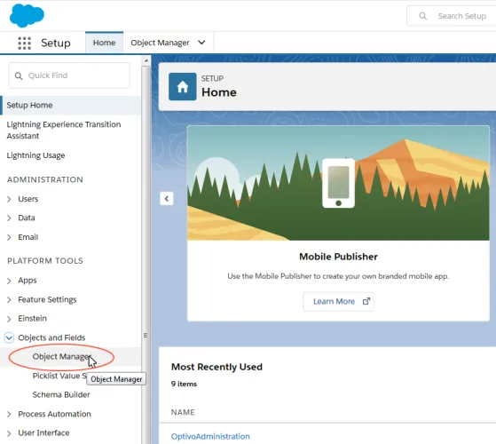The image size is (496, 444).
Task: Click in the Quick Find input field
Action: click(x=69, y=75)
